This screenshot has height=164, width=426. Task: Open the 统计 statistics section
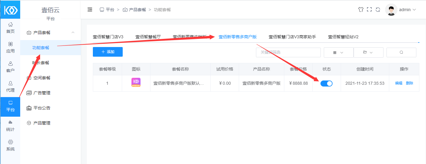click(10, 126)
